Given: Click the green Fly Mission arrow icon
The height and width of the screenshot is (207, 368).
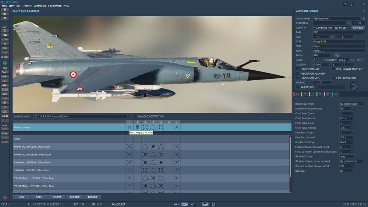Looking at the screenshot, I should tap(5, 63).
